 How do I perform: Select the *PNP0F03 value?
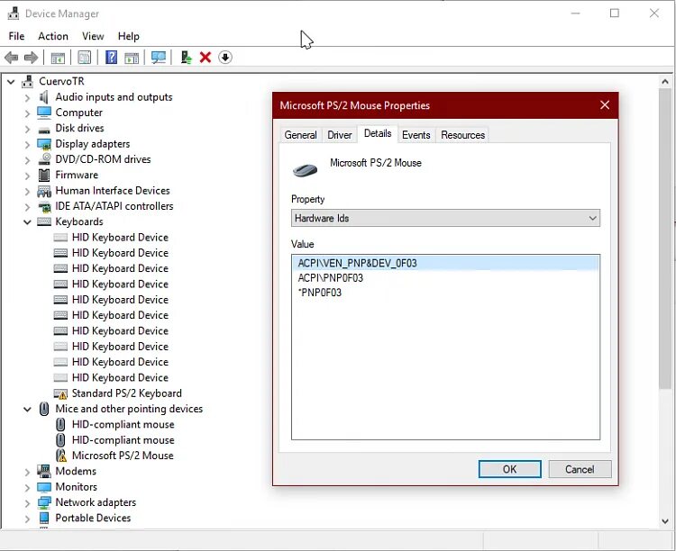click(x=320, y=293)
